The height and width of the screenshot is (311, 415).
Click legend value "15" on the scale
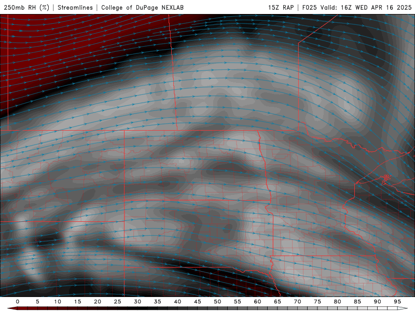[77, 302]
